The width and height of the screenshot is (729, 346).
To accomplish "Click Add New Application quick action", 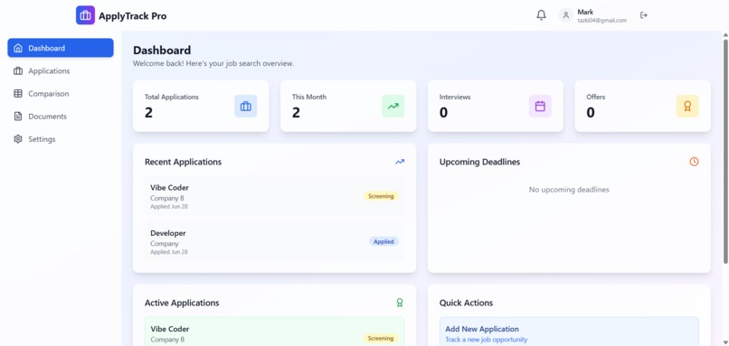I will click(569, 332).
